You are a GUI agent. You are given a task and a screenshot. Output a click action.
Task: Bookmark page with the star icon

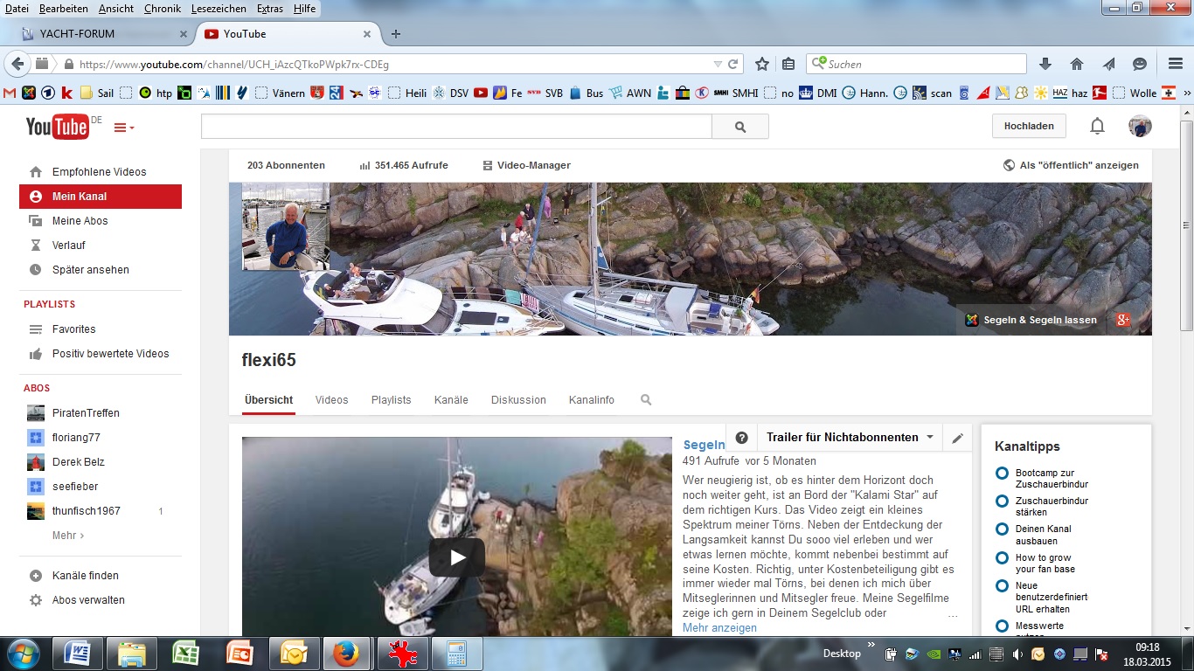tap(762, 64)
